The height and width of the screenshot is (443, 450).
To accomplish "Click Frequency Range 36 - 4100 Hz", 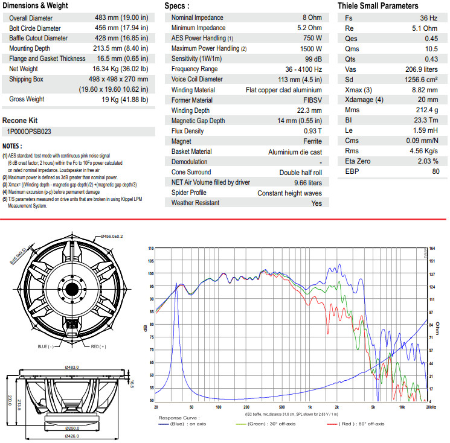I will tap(303, 69).
